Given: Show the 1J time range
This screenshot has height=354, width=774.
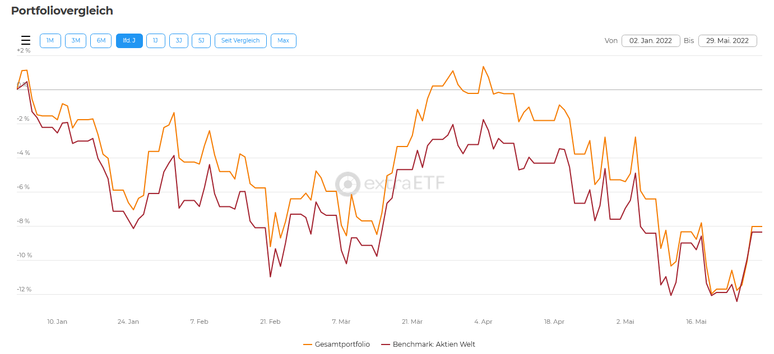Looking at the screenshot, I should click(x=155, y=41).
